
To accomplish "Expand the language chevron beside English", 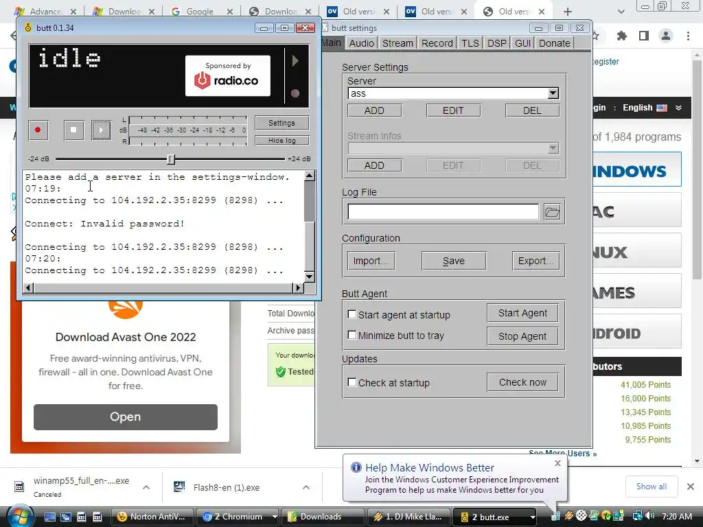I will click(x=678, y=108).
